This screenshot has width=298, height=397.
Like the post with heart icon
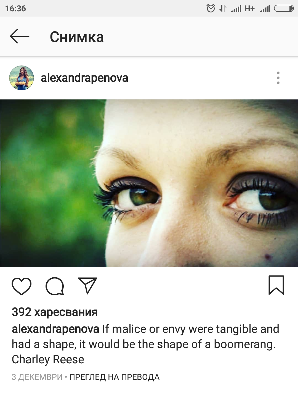coord(22,286)
